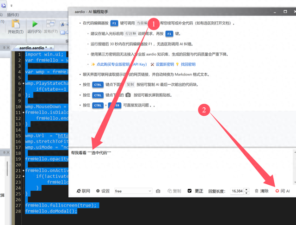This screenshot has height=225, width=296.
Task: Click the chat input scrollbar down arrow
Action: coord(295,182)
